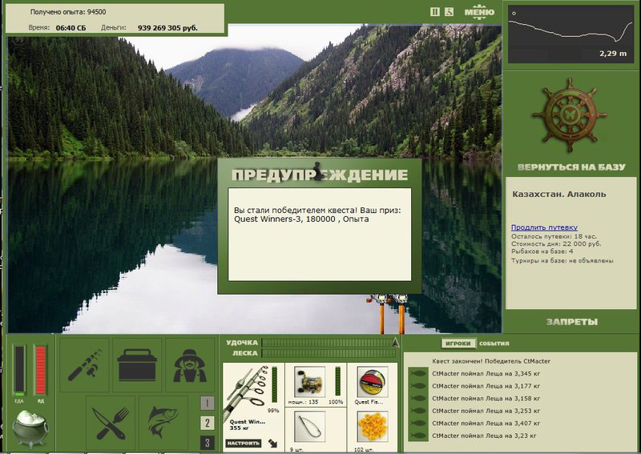This screenshot has width=641, height=454.
Task: Open the tackle box inventory icon
Action: pyautogui.click(x=137, y=365)
